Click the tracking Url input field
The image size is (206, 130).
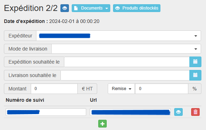pyautogui.click(x=130, y=112)
